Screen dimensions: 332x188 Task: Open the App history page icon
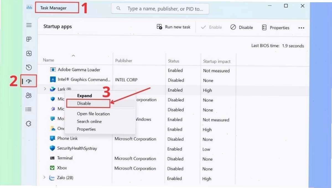29,67
